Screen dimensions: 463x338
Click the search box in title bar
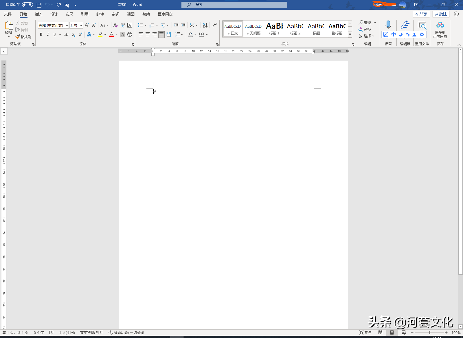tap(234, 5)
